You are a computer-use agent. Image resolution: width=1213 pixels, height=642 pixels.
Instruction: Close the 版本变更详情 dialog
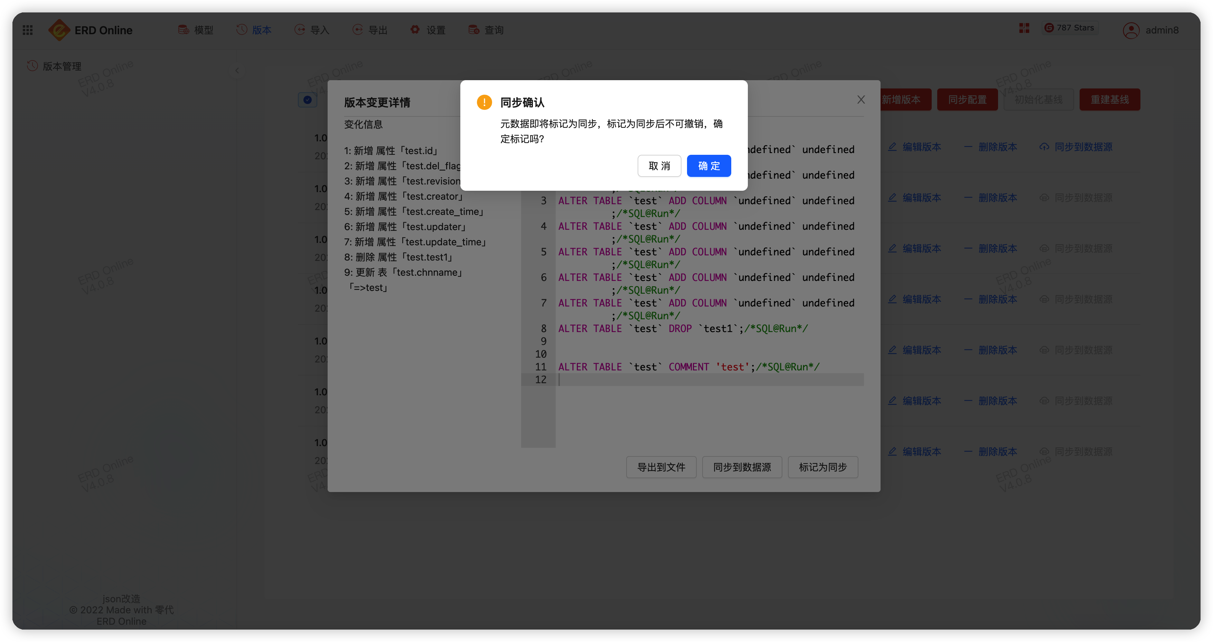pos(861,100)
